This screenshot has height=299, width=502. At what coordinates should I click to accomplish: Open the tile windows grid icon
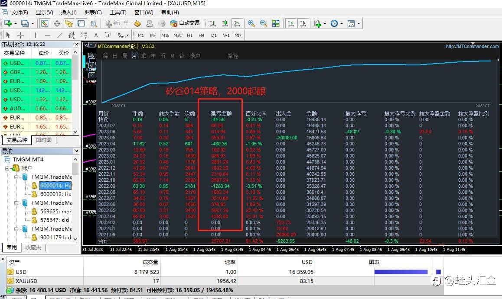coord(276,23)
